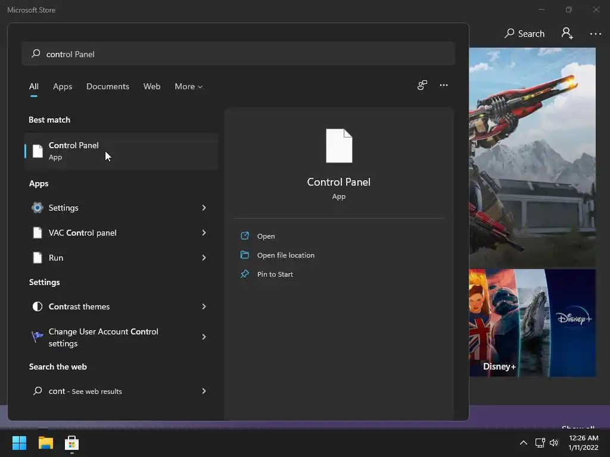Click Search in the Microsoft Store window
This screenshot has height=457, width=610.
click(x=524, y=34)
